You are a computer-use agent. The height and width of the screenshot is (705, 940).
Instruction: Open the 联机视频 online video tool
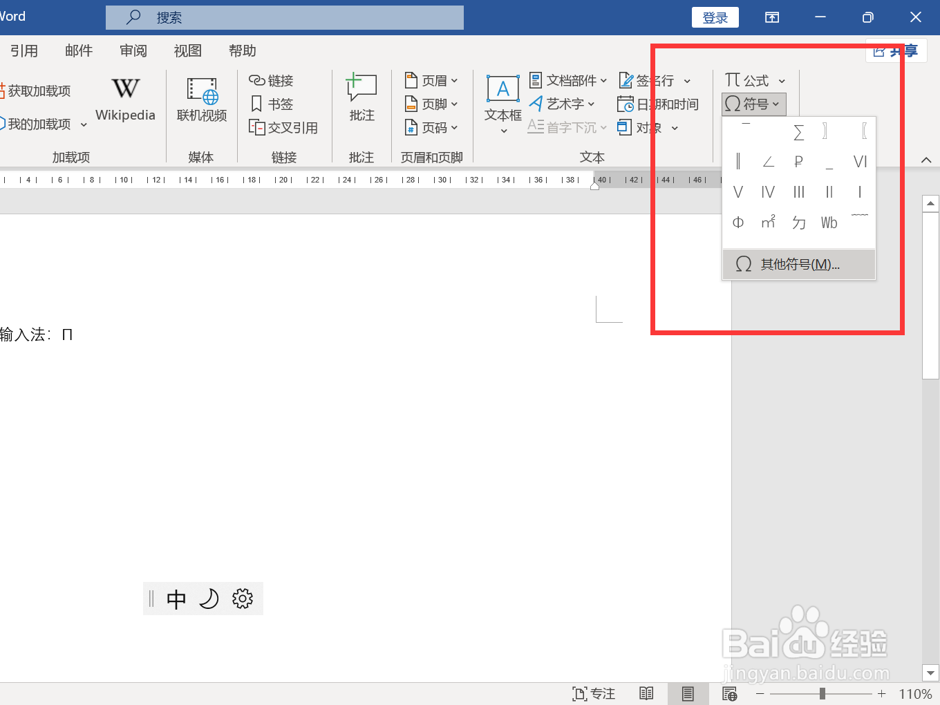pyautogui.click(x=201, y=100)
